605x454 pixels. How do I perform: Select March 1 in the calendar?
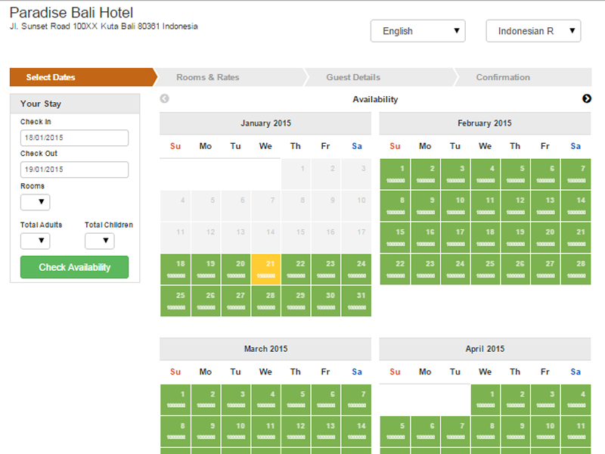[175, 399]
